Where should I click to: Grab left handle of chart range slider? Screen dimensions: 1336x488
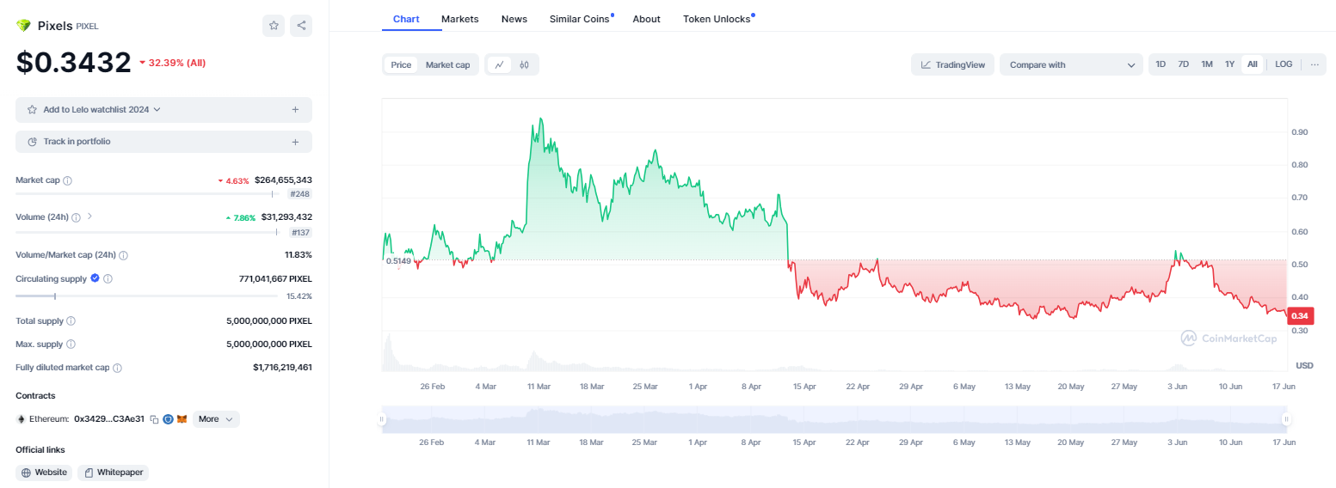(x=381, y=419)
